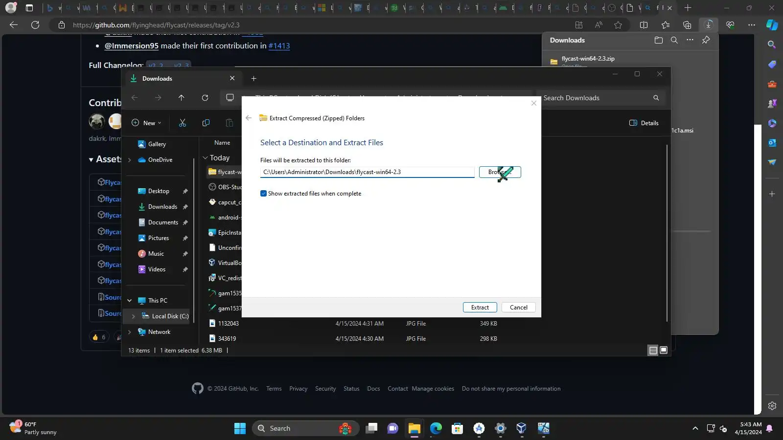Open GitHub Docs footer link
The width and height of the screenshot is (783, 440).
pos(373,389)
